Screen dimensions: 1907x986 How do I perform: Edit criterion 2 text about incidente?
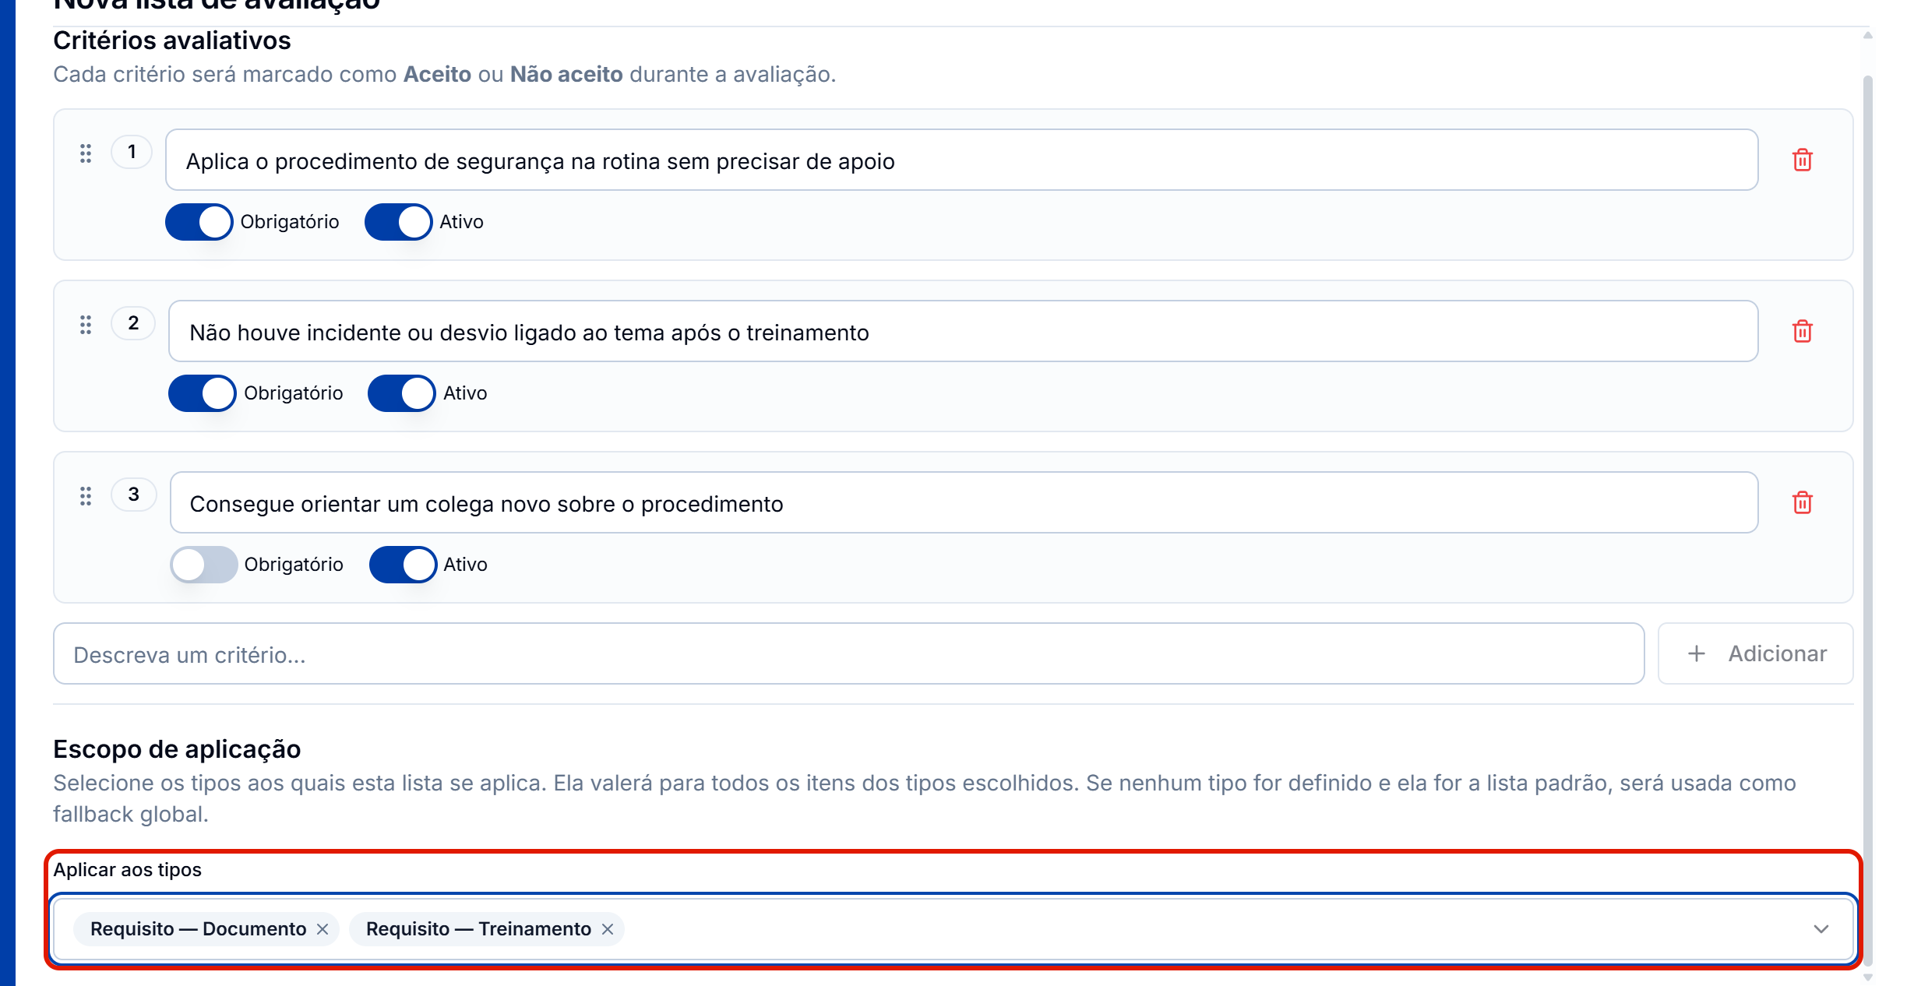(x=964, y=331)
